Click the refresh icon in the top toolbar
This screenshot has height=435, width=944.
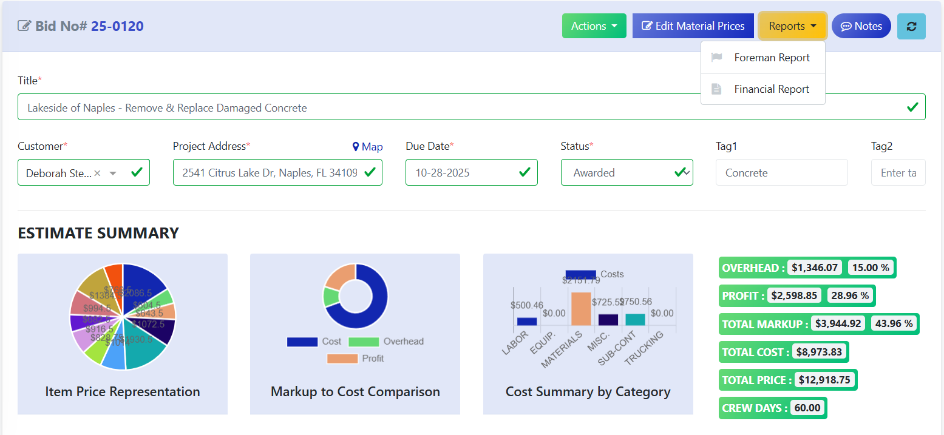(x=911, y=26)
